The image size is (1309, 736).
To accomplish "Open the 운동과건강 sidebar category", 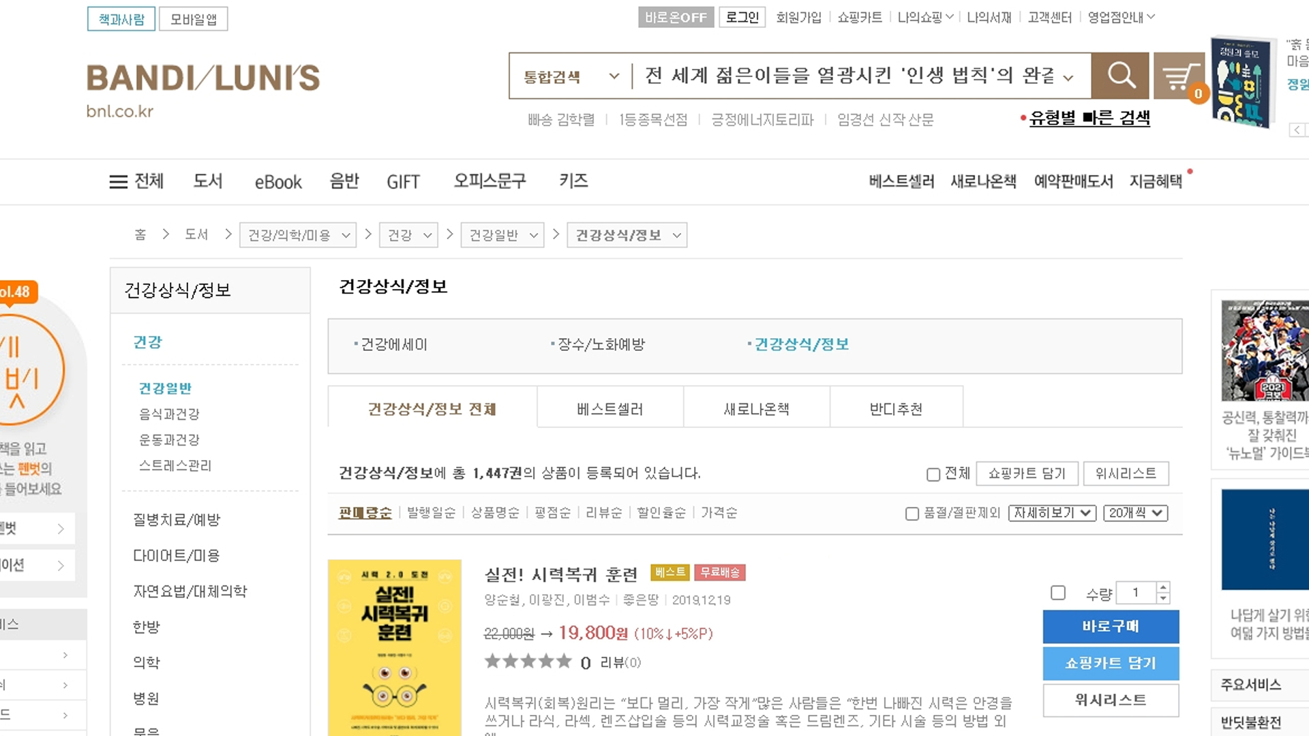I will [x=169, y=440].
